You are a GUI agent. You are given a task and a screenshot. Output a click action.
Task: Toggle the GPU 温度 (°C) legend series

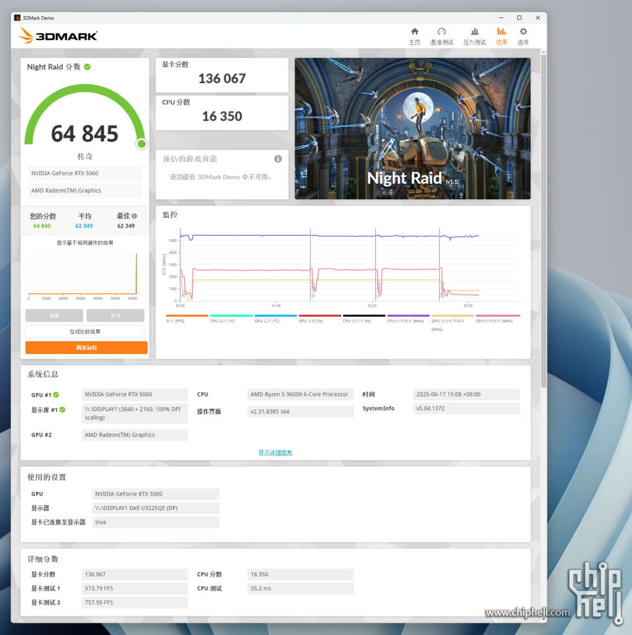[x=275, y=318]
